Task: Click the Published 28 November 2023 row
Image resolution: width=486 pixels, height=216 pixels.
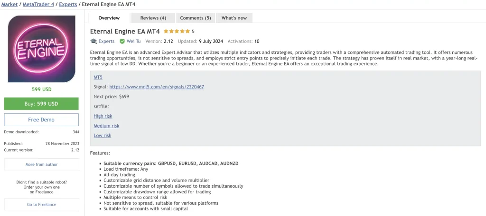Action: 42,144
